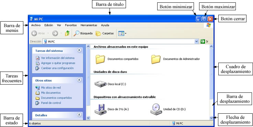The width and height of the screenshot is (253, 127).
Task: Open Mis documentos link
Action: [51, 93]
